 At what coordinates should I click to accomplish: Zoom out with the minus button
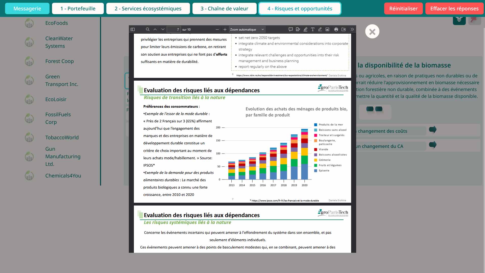pyautogui.click(x=217, y=30)
